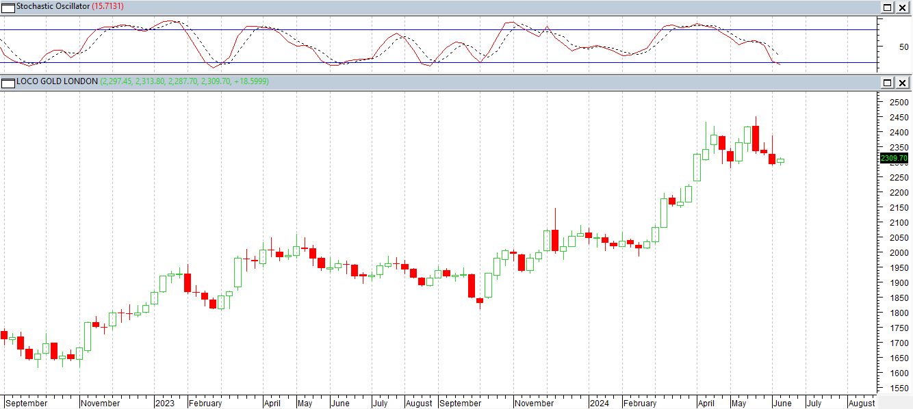Select the 2000 level on price scale
This screenshot has height=409, width=913.
tap(899, 253)
